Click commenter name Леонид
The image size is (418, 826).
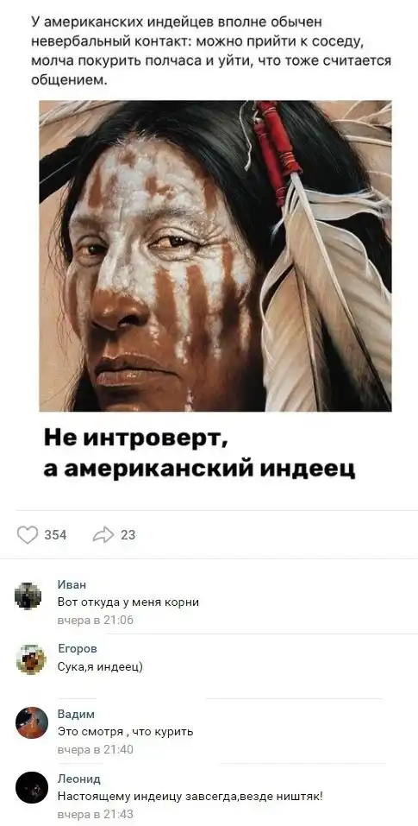click(79, 779)
